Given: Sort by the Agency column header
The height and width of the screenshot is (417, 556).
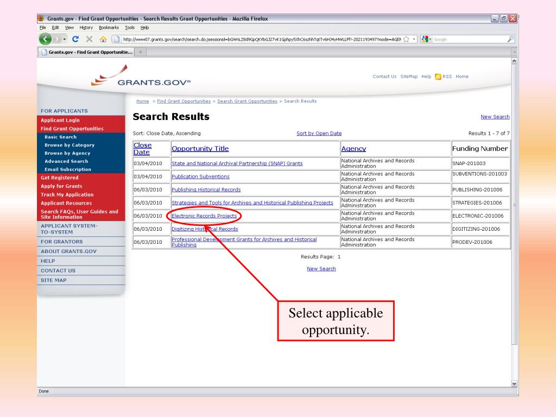Looking at the screenshot, I should coord(353,149).
